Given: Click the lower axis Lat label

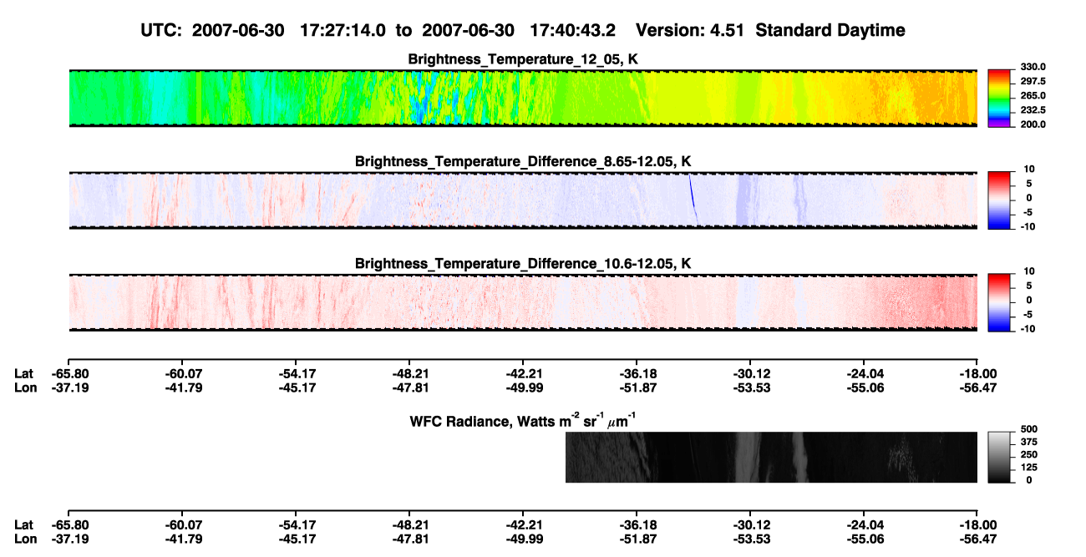Looking at the screenshot, I should (x=24, y=524).
